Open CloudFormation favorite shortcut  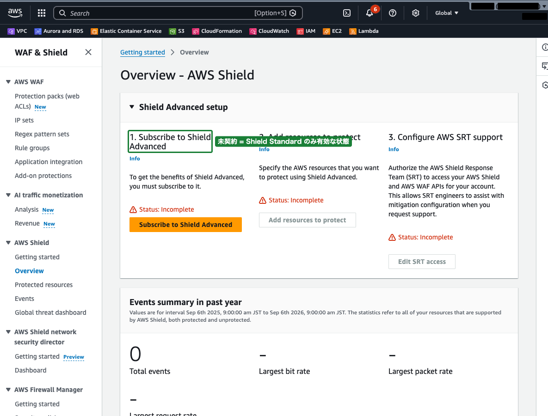tap(217, 31)
